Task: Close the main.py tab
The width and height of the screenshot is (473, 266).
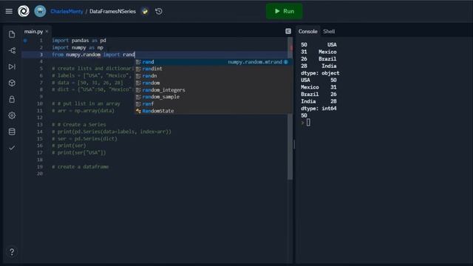Action: point(47,31)
